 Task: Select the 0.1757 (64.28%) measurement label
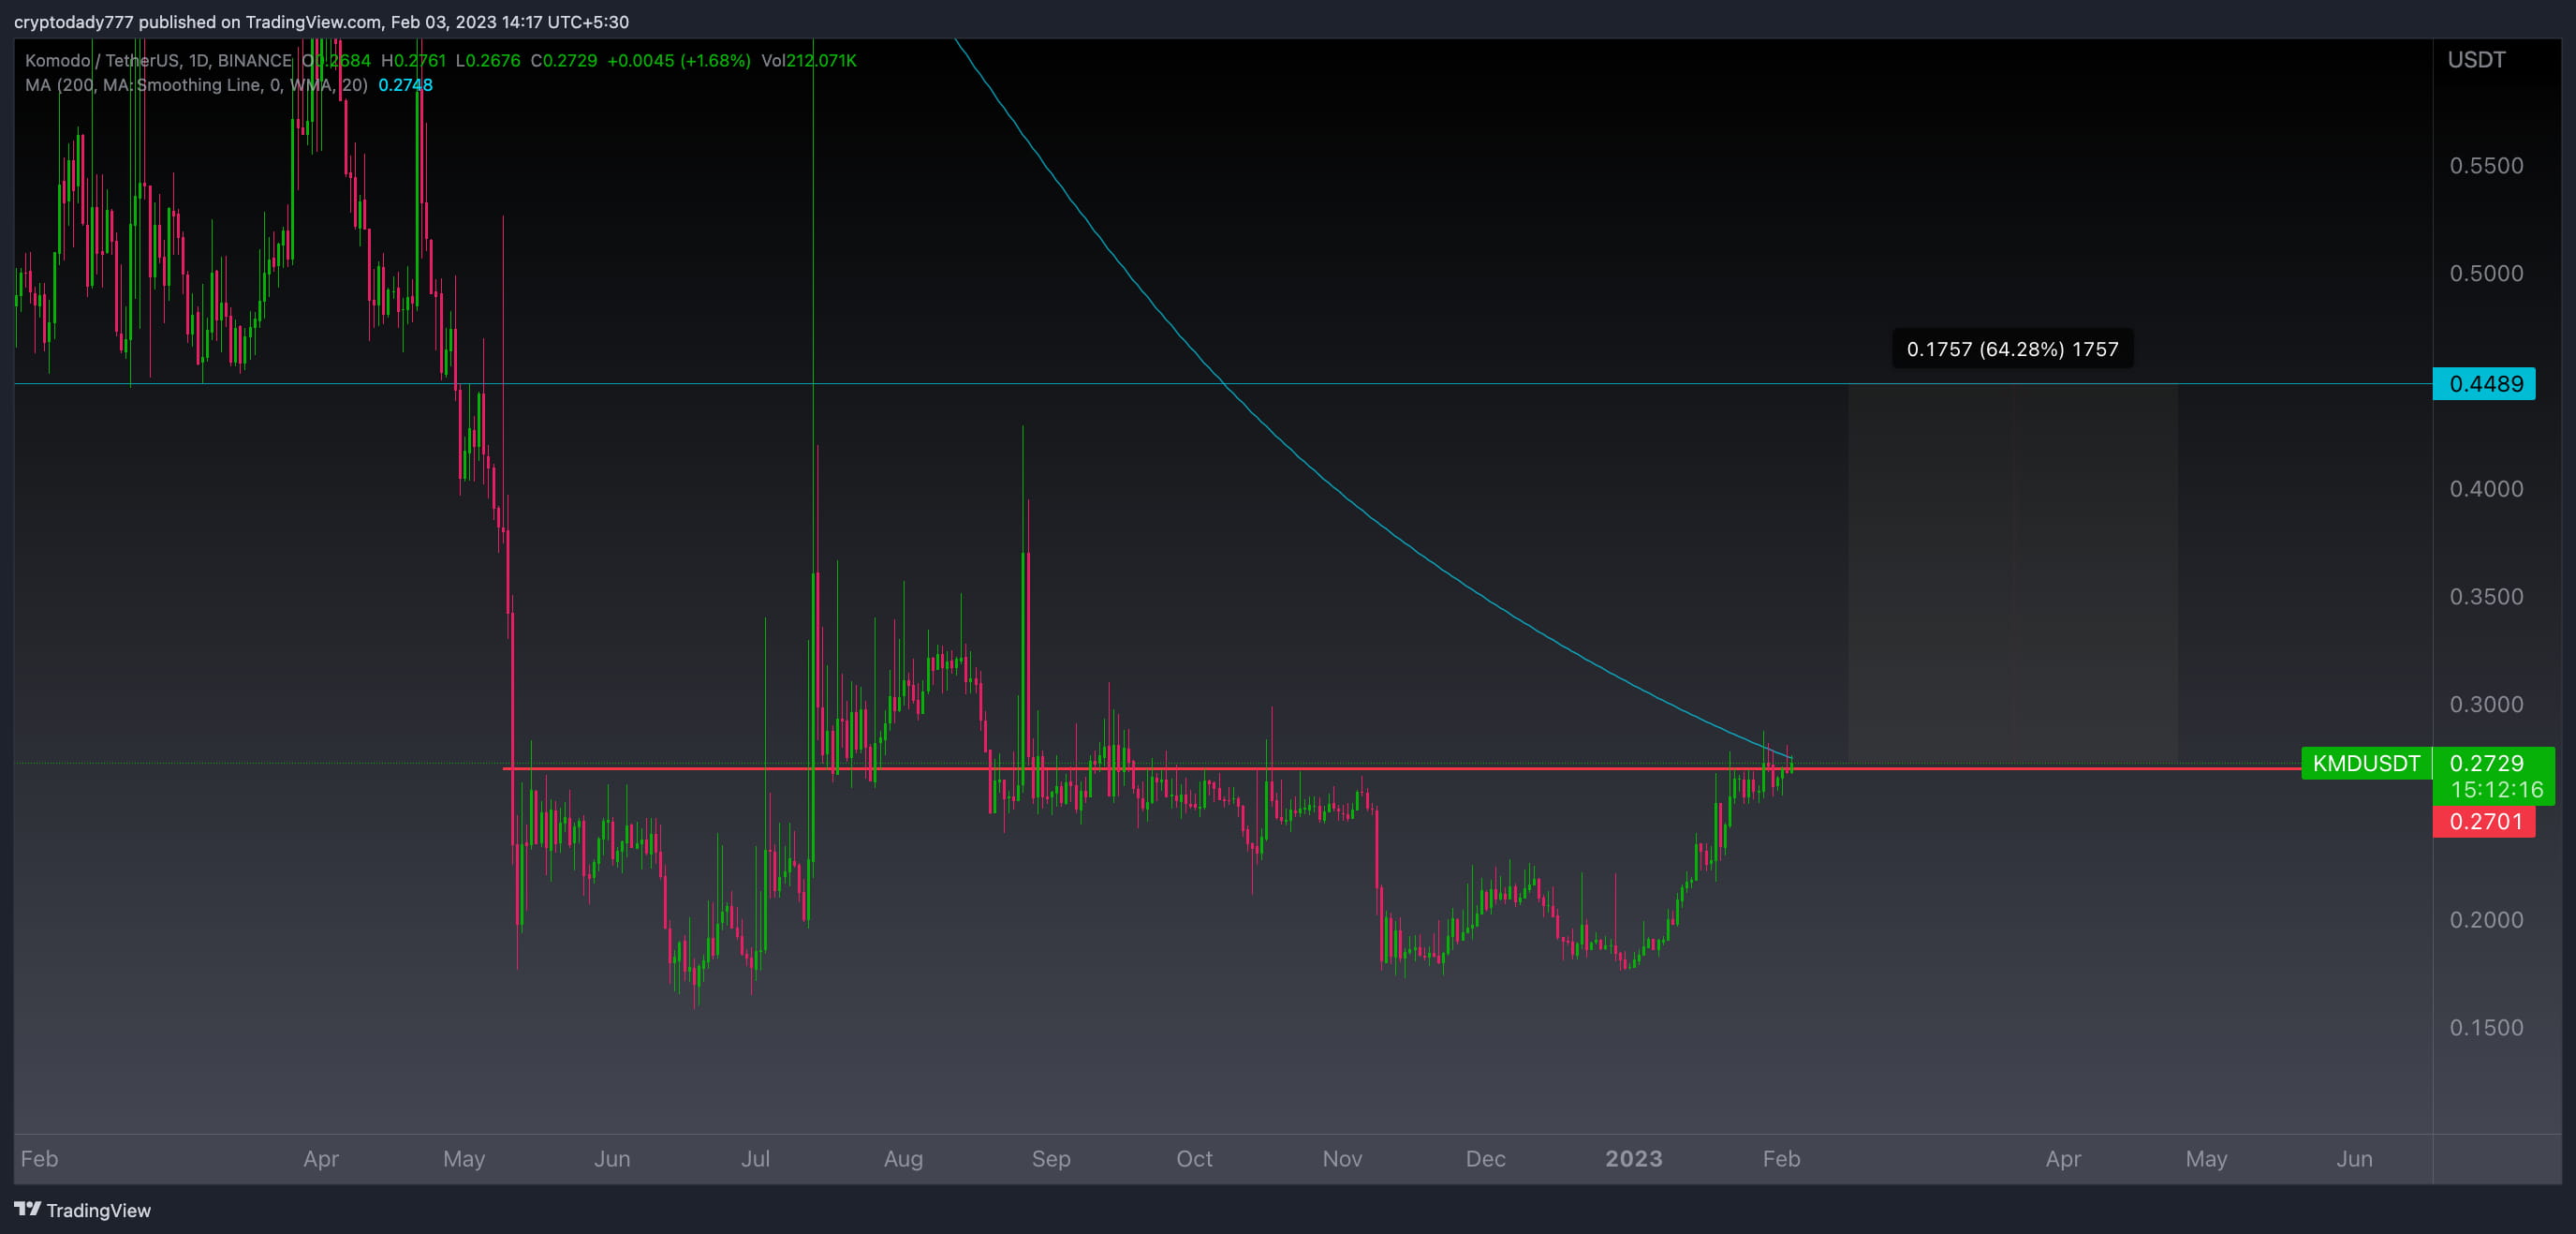click(2012, 350)
